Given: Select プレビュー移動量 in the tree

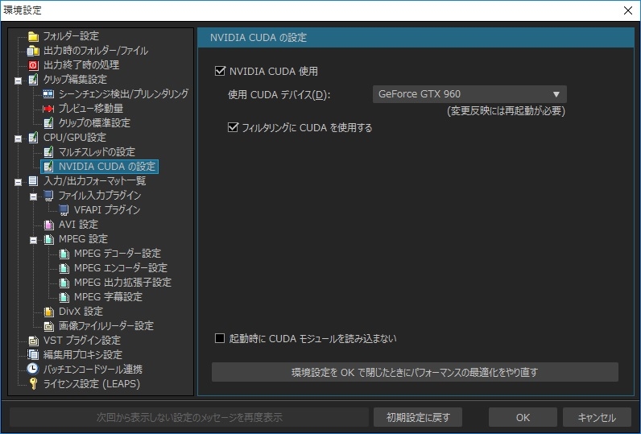Looking at the screenshot, I should click(91, 109).
